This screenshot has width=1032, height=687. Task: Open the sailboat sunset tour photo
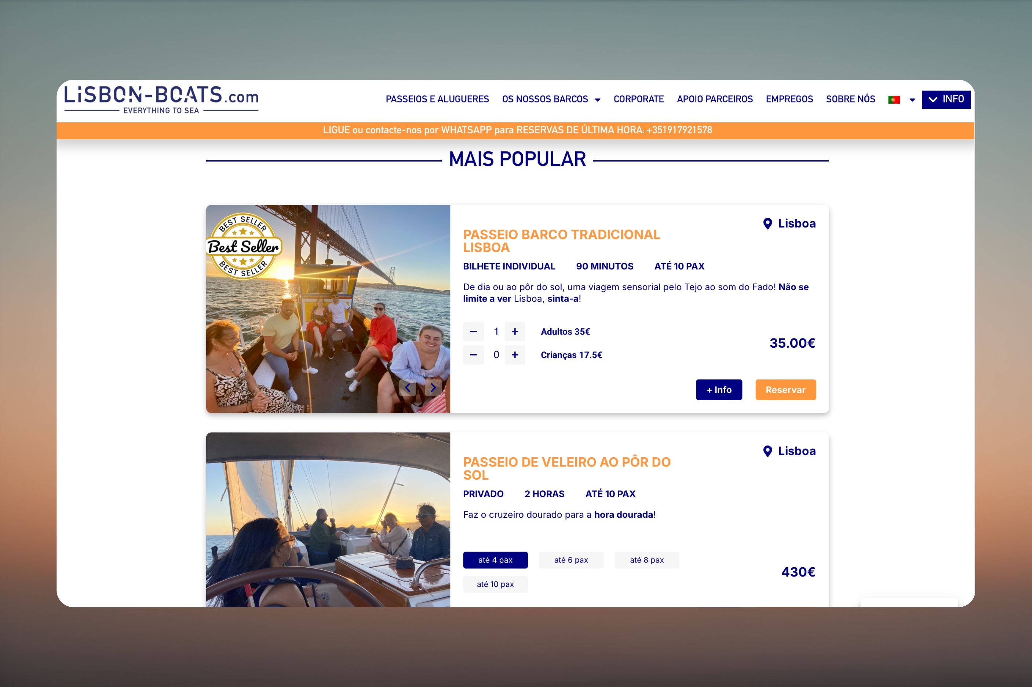click(x=328, y=520)
